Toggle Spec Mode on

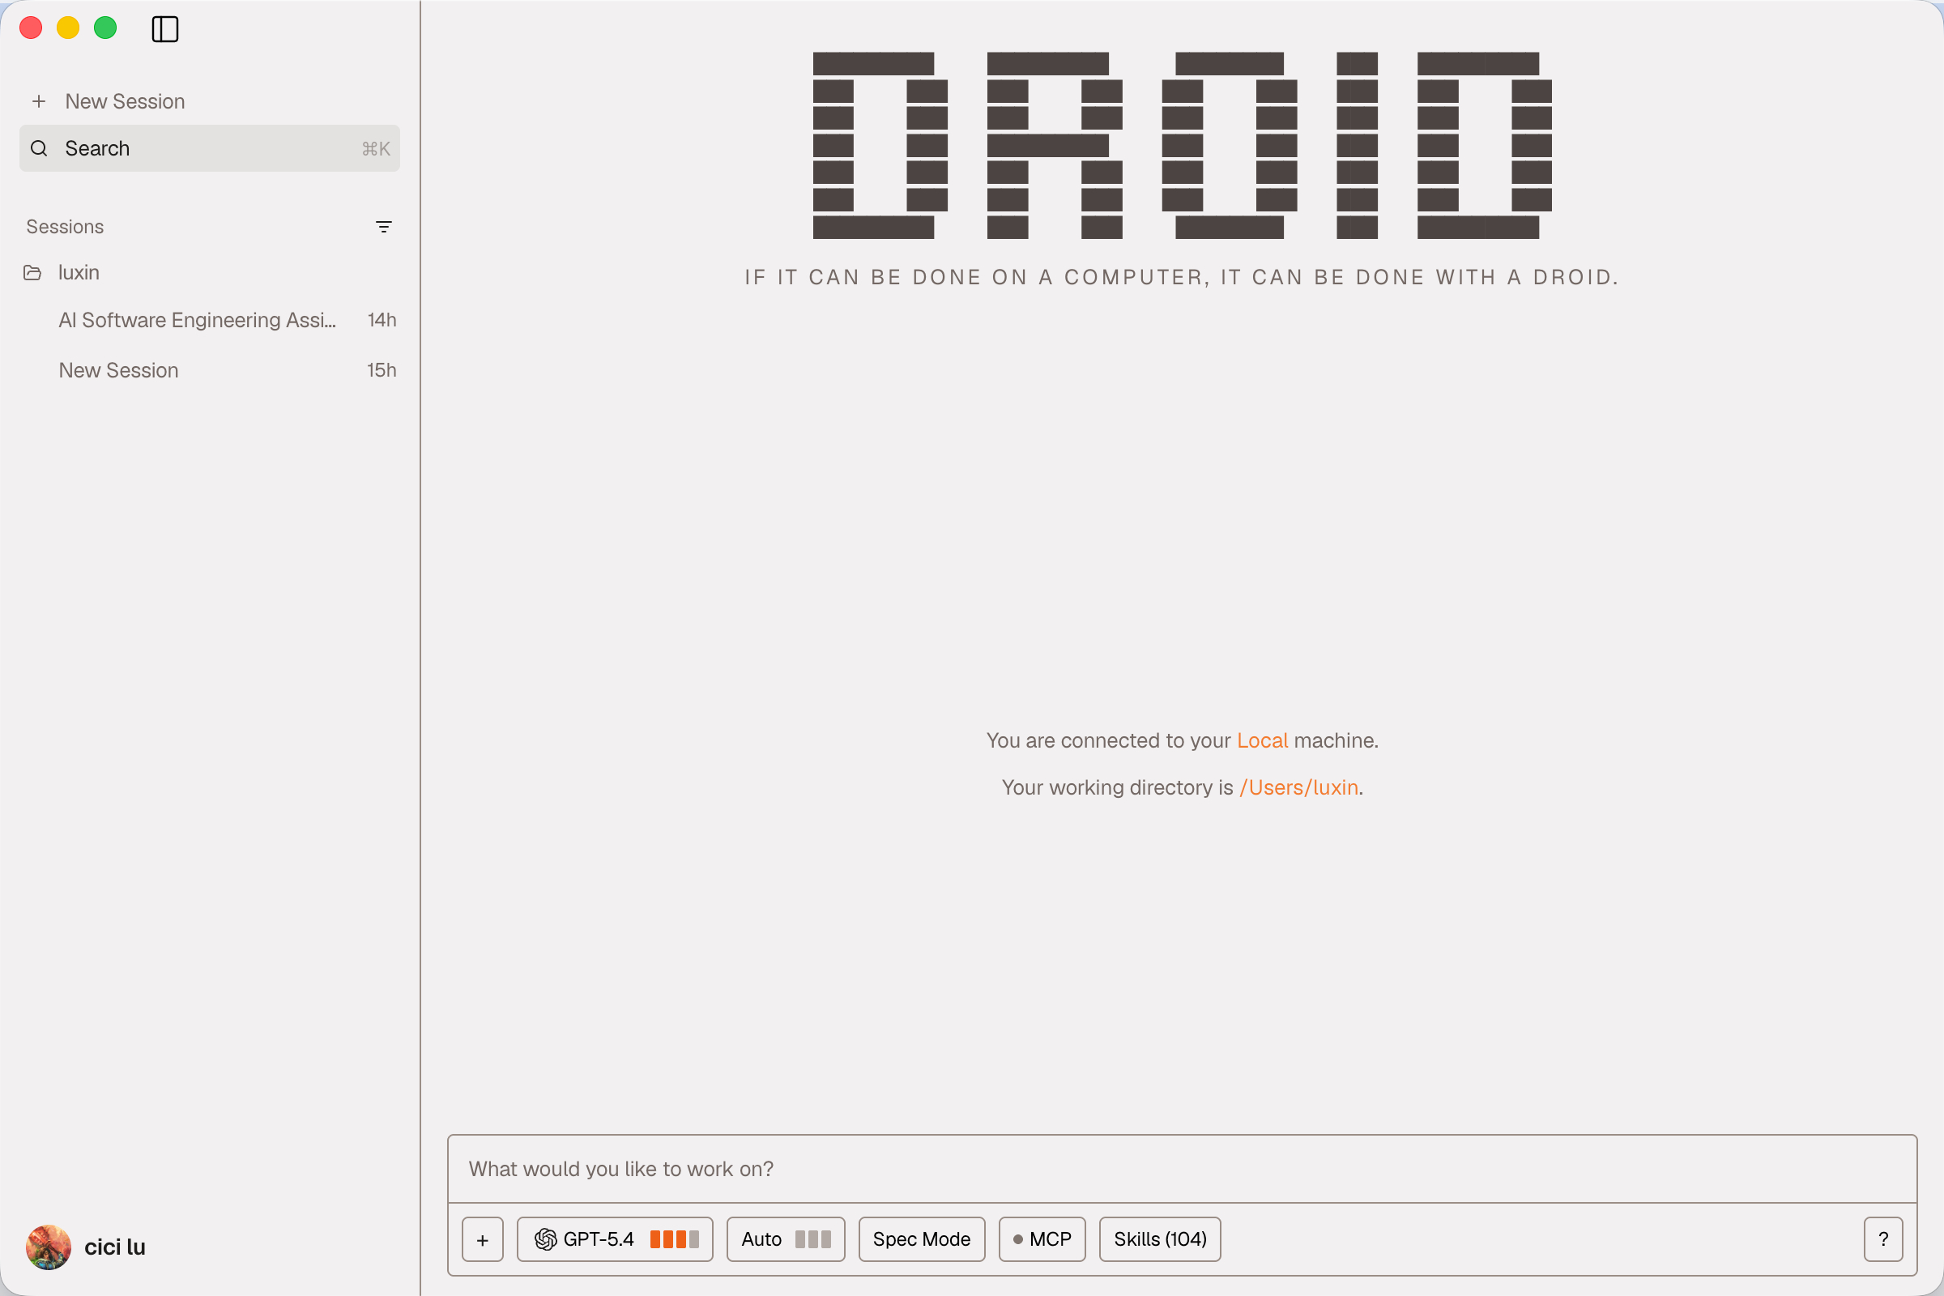tap(921, 1239)
